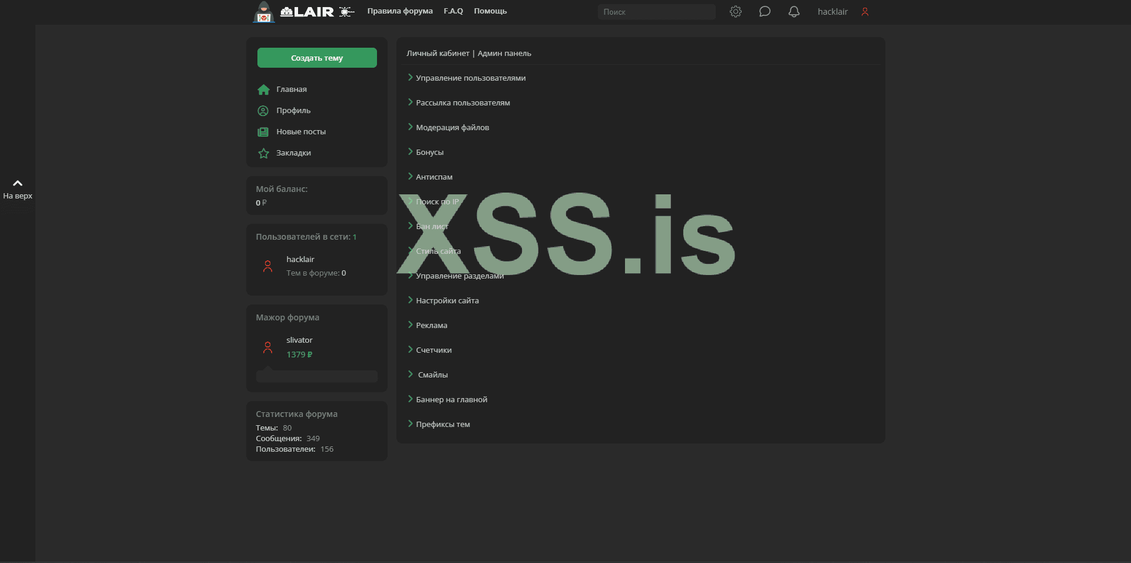The height and width of the screenshot is (563, 1131).
Task: Open the Стиль сайта link
Action: pyautogui.click(x=438, y=251)
